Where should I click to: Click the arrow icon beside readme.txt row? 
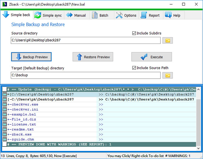(5, 129)
